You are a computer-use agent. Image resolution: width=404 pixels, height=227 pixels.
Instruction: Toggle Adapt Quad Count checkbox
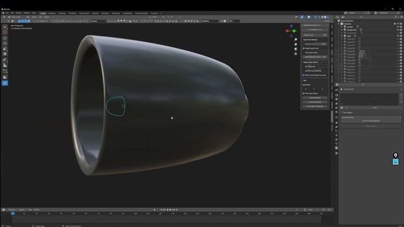point(304,48)
